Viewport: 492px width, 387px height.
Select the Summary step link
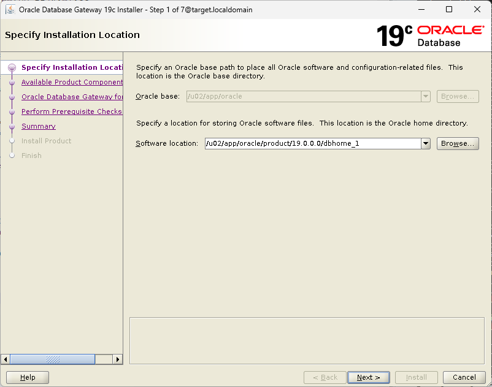[39, 126]
